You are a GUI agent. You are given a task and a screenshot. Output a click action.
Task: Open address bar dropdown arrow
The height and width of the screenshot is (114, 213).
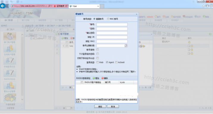click(52, 6)
